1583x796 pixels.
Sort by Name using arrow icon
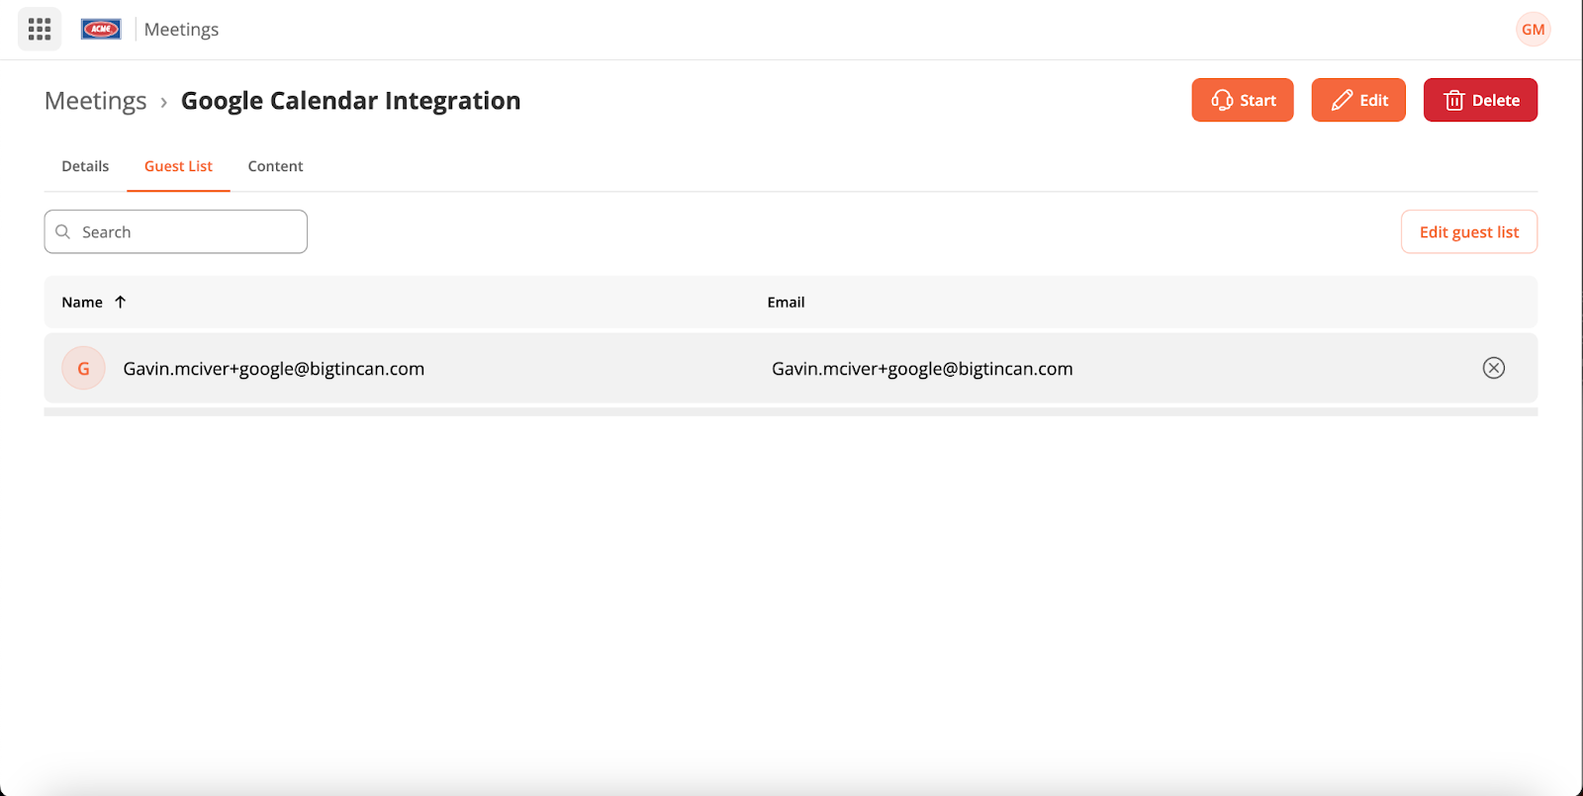[x=121, y=302]
